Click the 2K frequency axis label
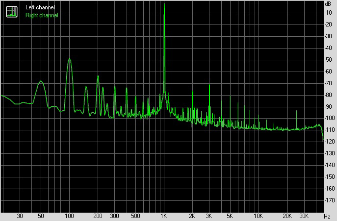337x221 pixels. [192, 216]
